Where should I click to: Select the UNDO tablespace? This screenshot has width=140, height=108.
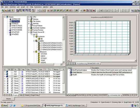(43, 56)
